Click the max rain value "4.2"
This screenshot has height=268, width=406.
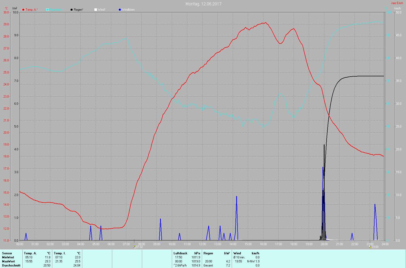click(x=228, y=261)
